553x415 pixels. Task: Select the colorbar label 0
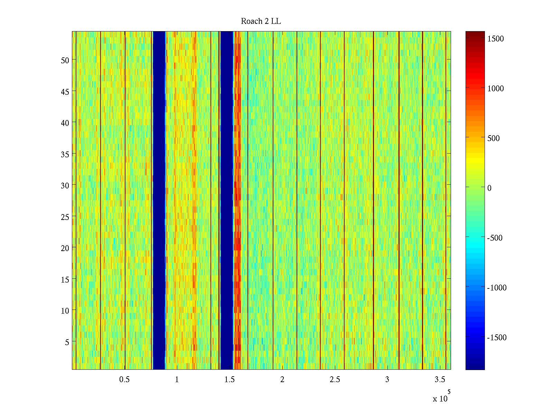(489, 188)
